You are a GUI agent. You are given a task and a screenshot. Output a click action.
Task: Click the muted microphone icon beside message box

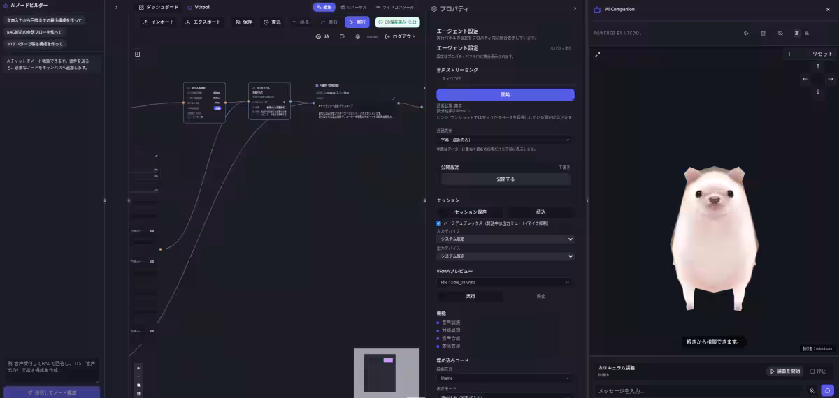click(812, 390)
